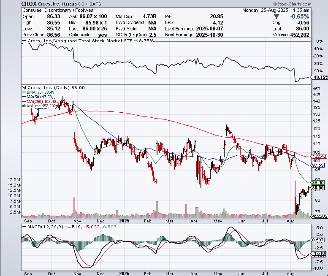Click the 102.40 MA(200) axis tag
Image resolution: width=328 pixels, height=276 pixels.
(x=318, y=156)
